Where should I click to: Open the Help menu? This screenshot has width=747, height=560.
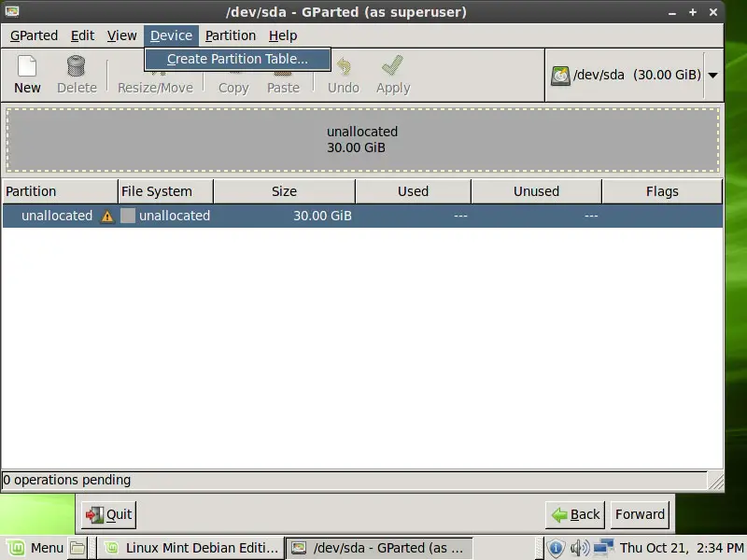click(x=283, y=35)
